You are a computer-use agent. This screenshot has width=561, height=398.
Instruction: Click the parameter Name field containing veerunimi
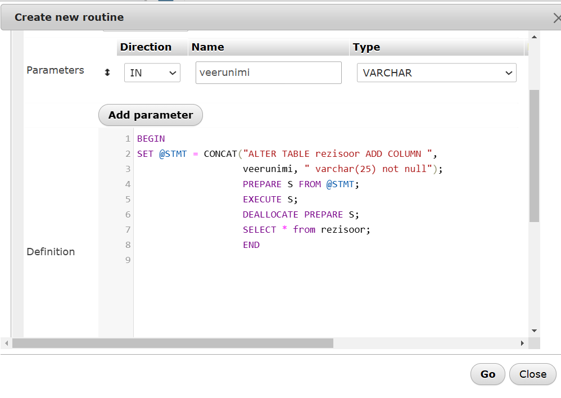pyautogui.click(x=268, y=73)
